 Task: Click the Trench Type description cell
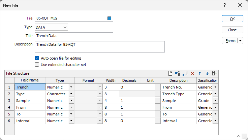tap(179, 94)
